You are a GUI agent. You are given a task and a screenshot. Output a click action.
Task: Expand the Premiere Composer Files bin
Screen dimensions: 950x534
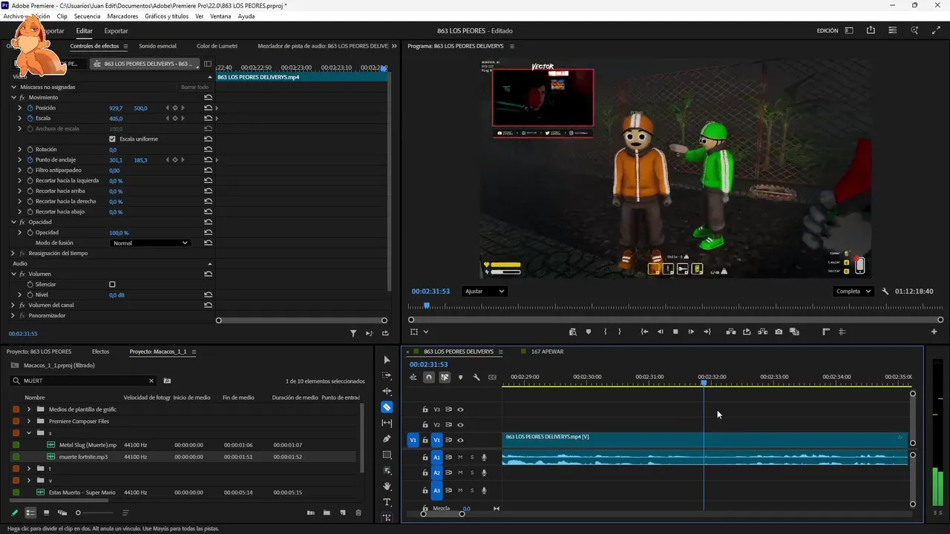click(29, 421)
